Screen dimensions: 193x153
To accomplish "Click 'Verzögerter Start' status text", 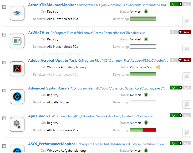I will pyautogui.click(x=141, y=67).
